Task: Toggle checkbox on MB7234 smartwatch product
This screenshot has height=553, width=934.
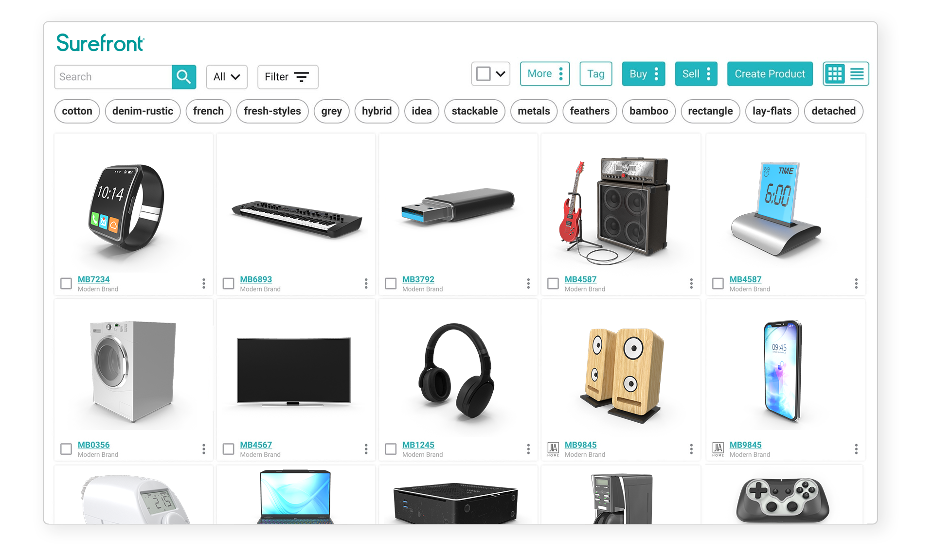Action: pyautogui.click(x=67, y=282)
